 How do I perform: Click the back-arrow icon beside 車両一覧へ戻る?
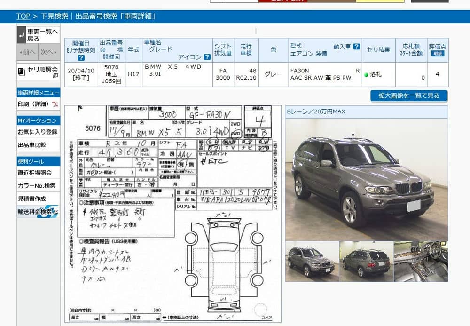[x=21, y=35]
